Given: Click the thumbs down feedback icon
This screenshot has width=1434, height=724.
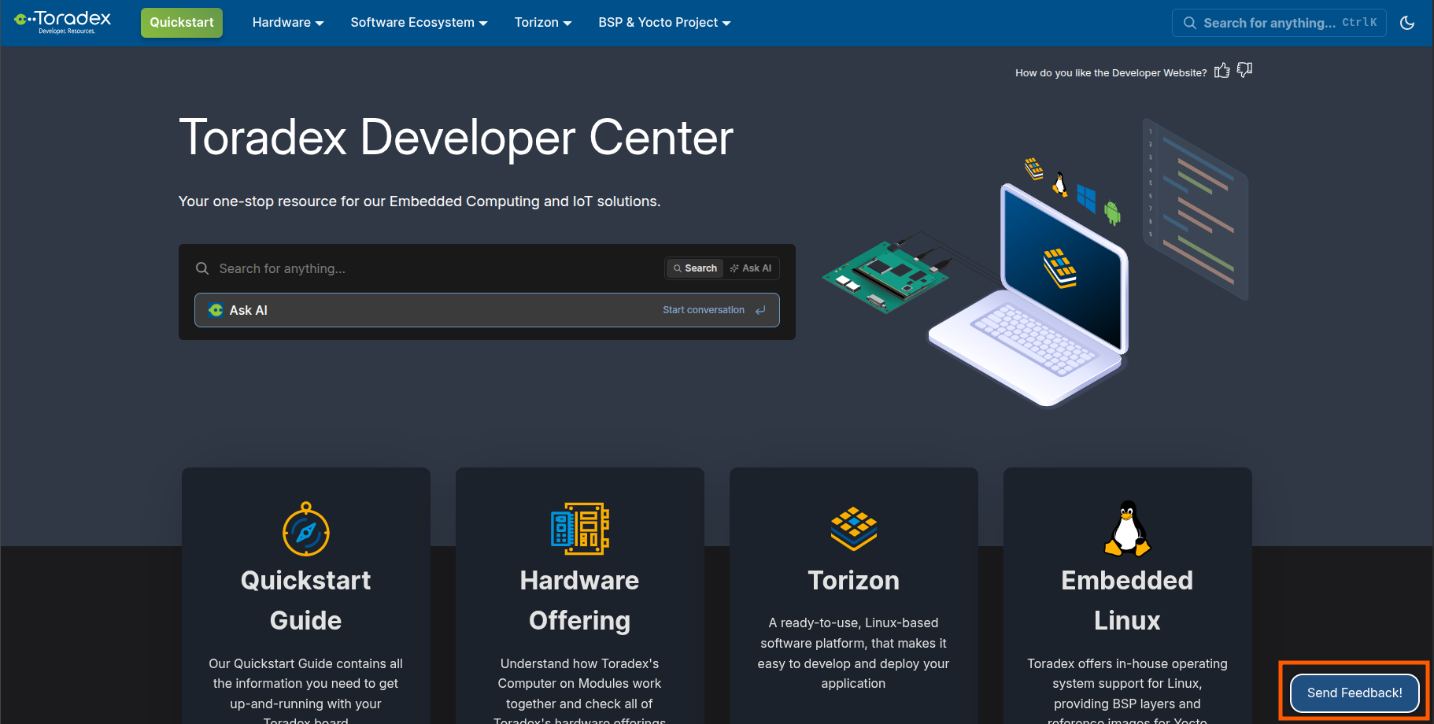Looking at the screenshot, I should pyautogui.click(x=1244, y=71).
